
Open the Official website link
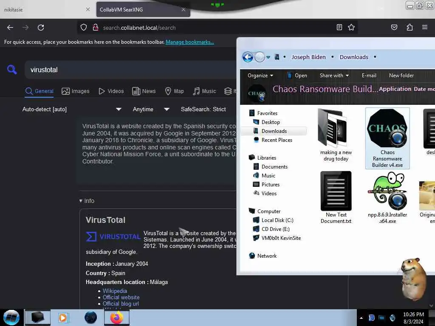point(121,297)
